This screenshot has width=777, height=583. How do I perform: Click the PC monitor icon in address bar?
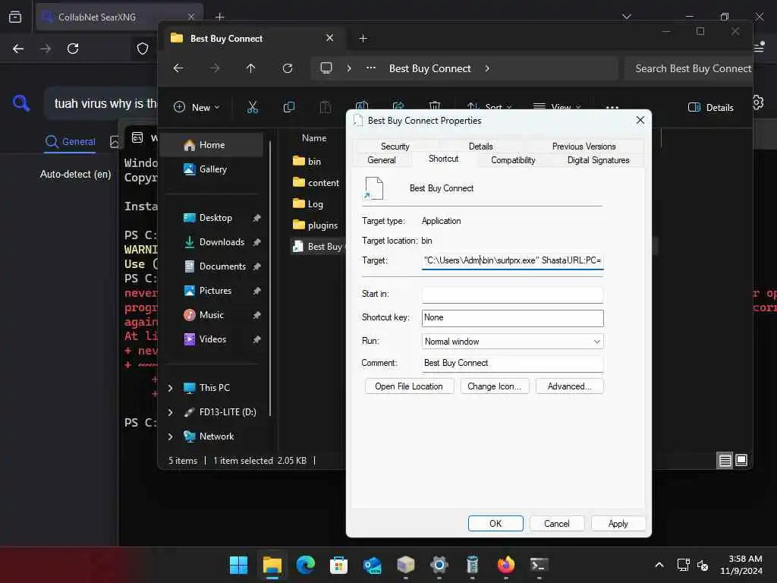[x=326, y=68]
